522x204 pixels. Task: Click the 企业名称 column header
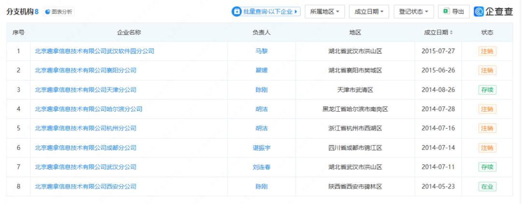(x=129, y=32)
